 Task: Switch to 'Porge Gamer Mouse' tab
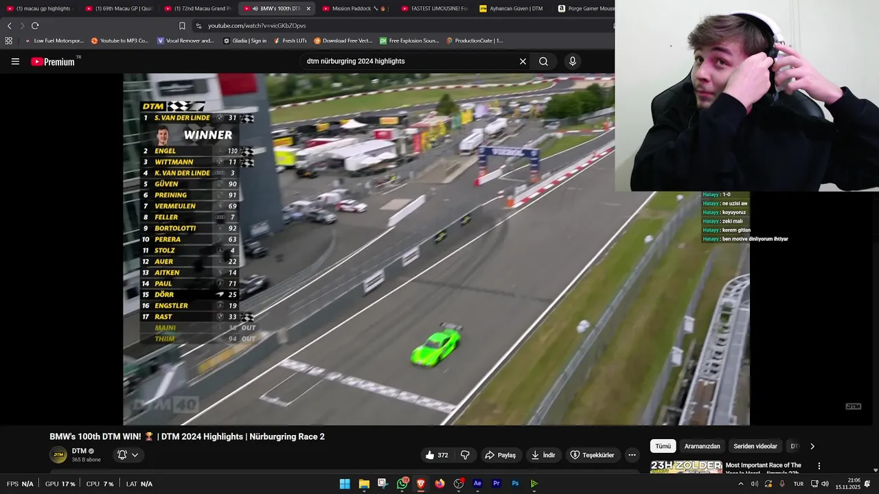pos(586,8)
